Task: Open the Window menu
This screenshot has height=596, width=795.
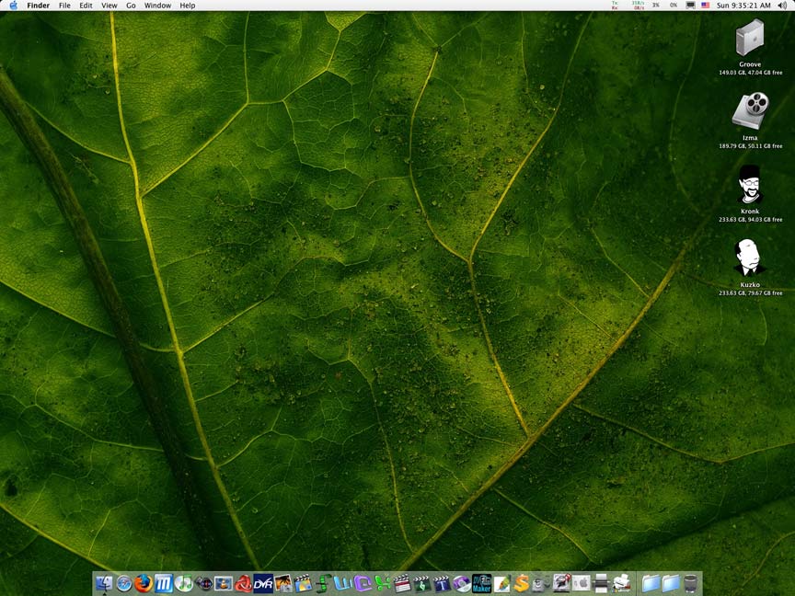Action: pos(157,6)
